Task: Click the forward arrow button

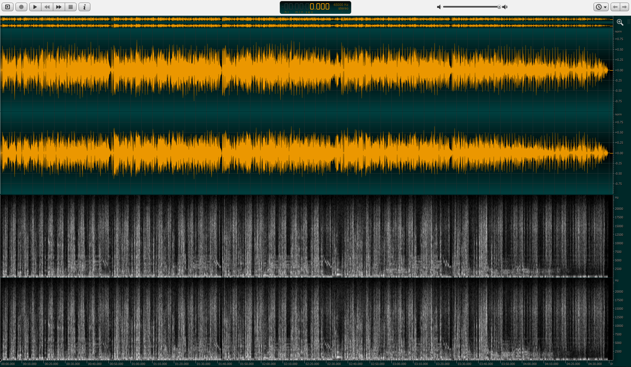Action: (624, 7)
